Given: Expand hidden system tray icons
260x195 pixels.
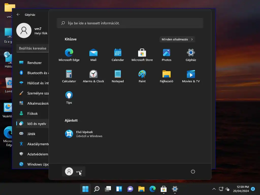Looking at the screenshot, I should 214,189.
